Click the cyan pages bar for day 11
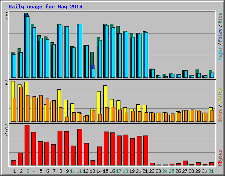Screen dimensions: 225x176 [80, 51]
